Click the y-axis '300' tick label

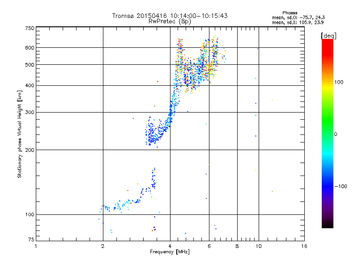pyautogui.click(x=30, y=113)
